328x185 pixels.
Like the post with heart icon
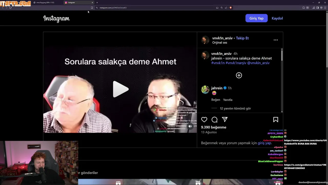coord(204,119)
